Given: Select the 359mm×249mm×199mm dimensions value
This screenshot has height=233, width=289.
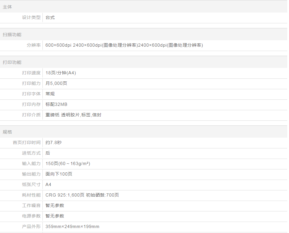Looking at the screenshot, I should point(72,227).
